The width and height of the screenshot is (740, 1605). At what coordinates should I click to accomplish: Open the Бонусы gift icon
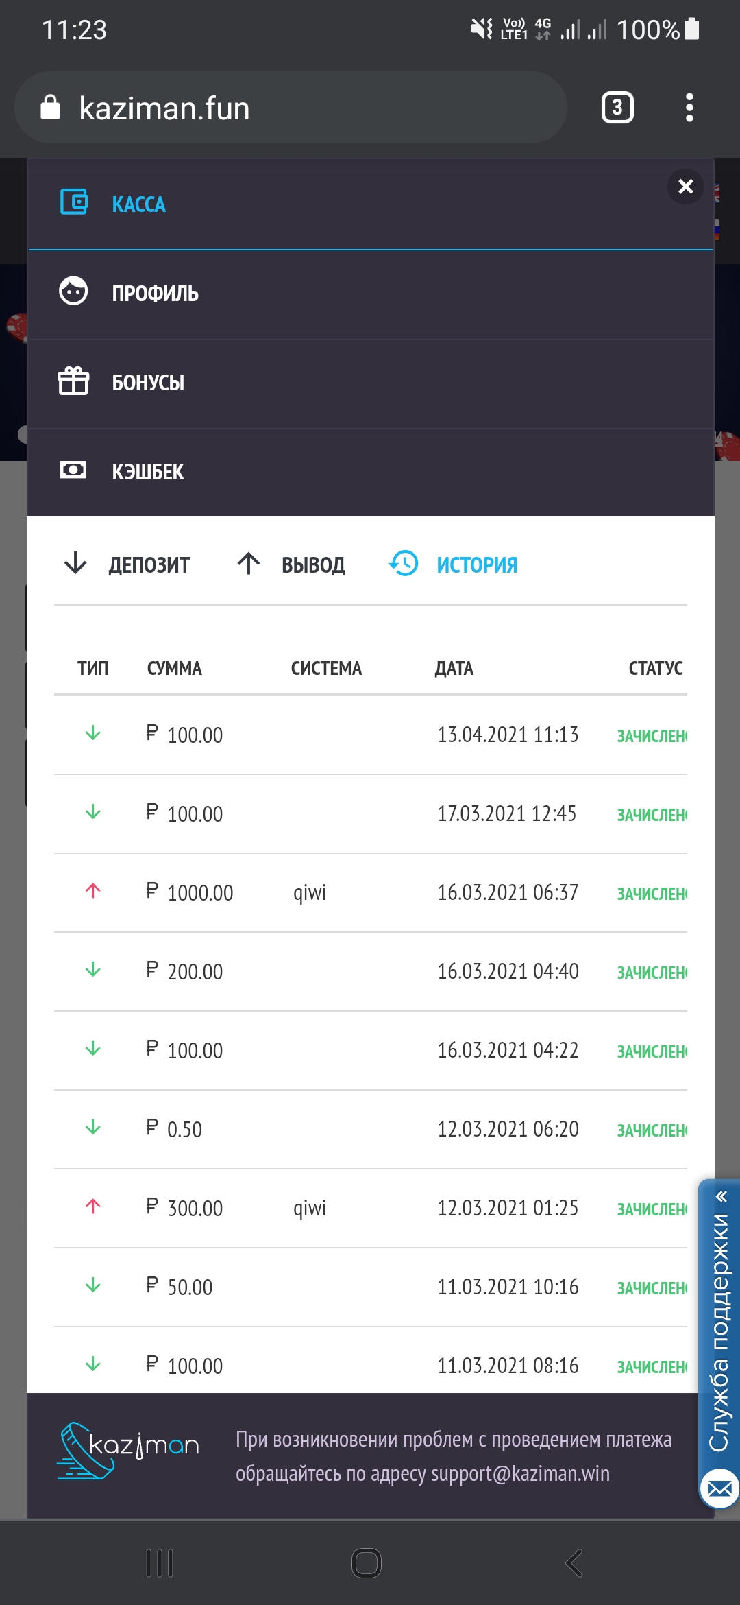(x=73, y=381)
